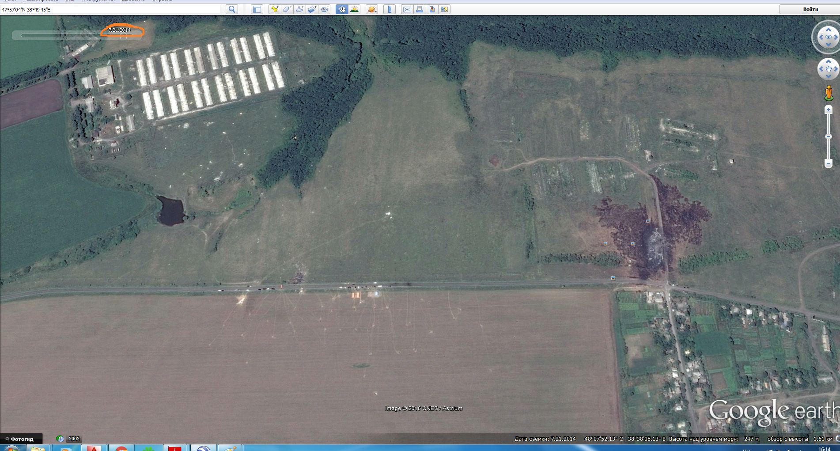Image resolution: width=840 pixels, height=451 pixels.
Task: Click the coordinates search input field
Action: (x=110, y=9)
